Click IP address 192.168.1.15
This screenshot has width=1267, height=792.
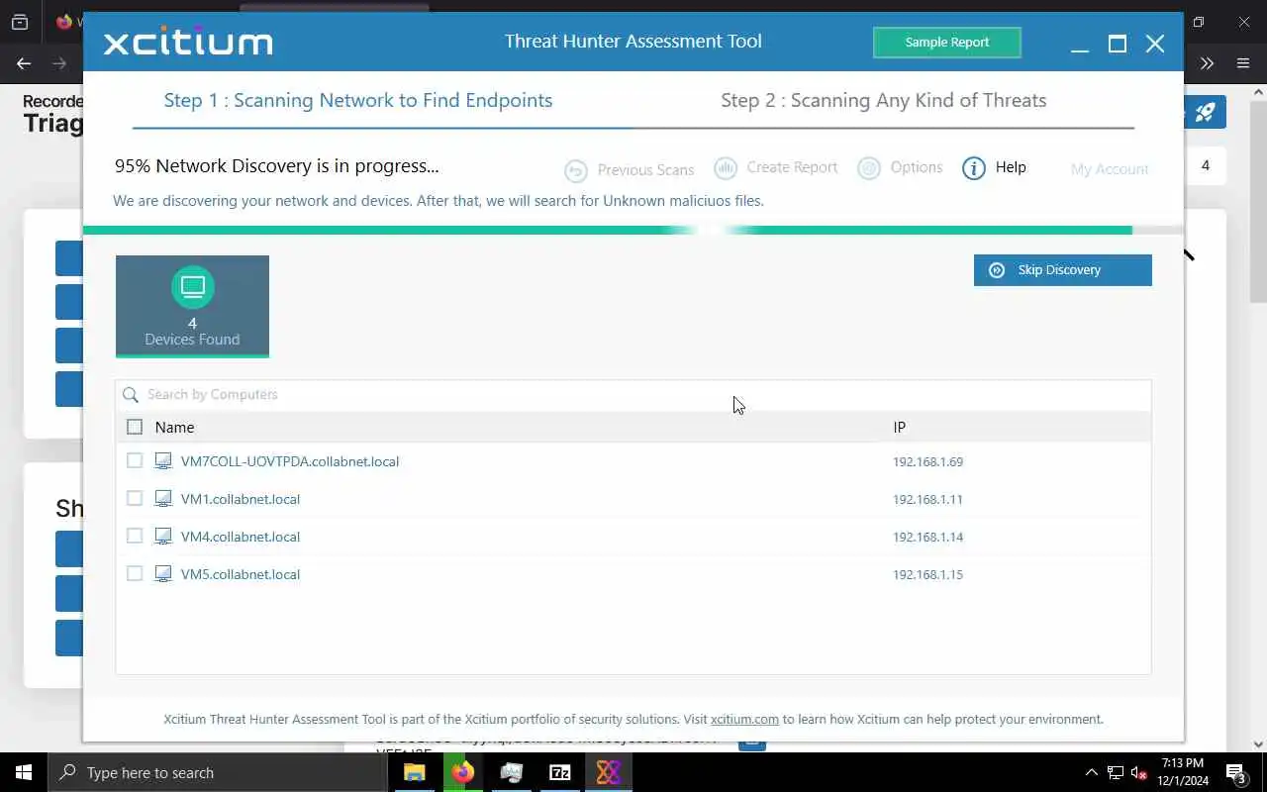(x=927, y=574)
